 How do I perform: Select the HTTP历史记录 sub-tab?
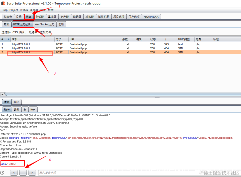click(x=22, y=24)
